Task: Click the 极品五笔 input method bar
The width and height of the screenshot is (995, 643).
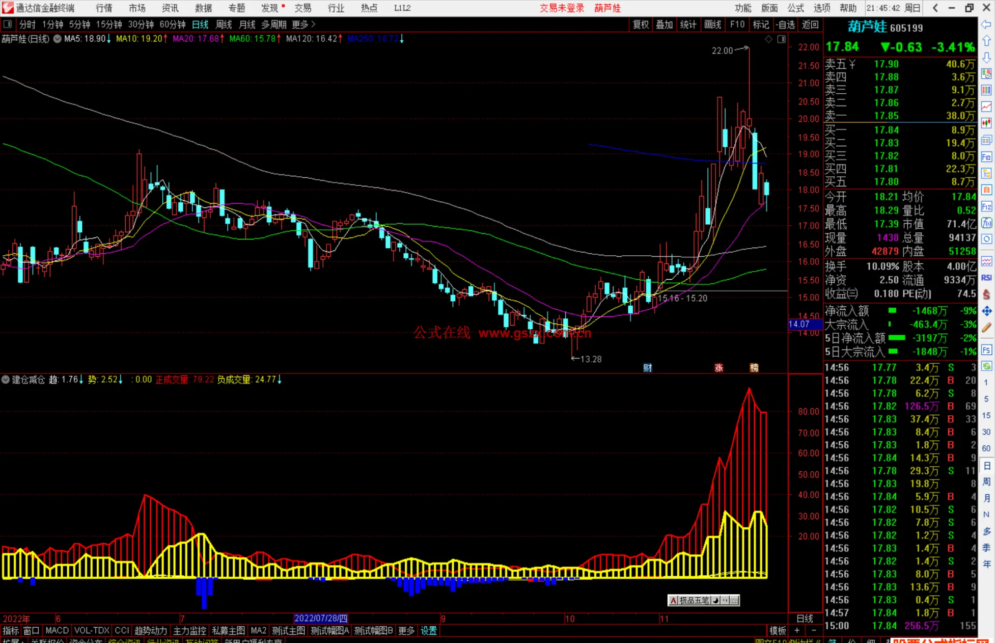Action: click(x=703, y=600)
